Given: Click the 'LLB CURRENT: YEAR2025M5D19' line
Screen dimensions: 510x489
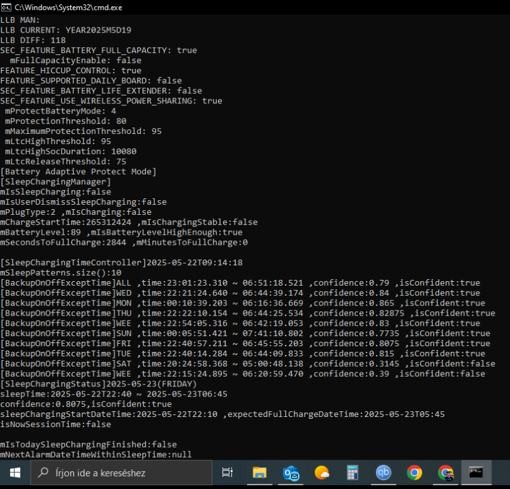Looking at the screenshot, I should click(66, 30).
